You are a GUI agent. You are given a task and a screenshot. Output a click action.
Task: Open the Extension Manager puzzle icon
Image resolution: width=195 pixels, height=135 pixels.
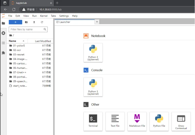click(3, 53)
